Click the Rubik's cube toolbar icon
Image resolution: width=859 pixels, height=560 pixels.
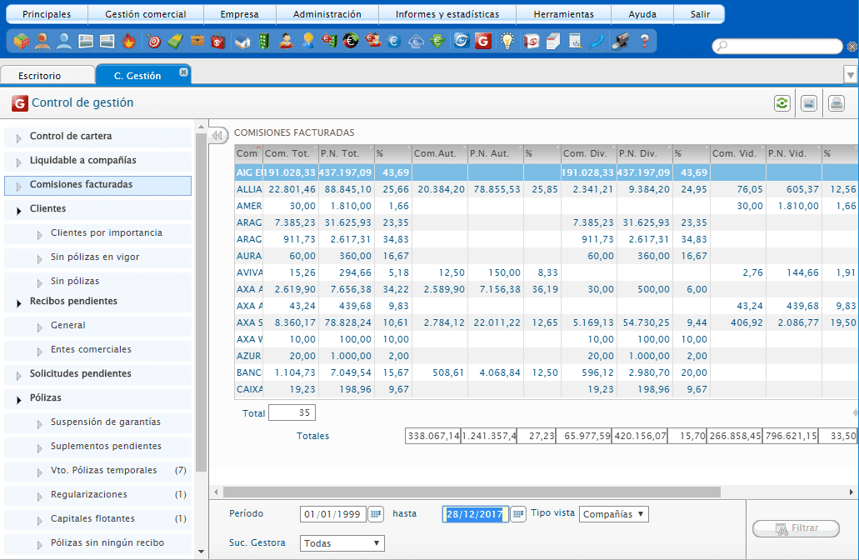point(22,41)
